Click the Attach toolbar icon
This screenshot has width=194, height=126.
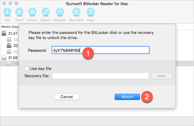[46, 12]
